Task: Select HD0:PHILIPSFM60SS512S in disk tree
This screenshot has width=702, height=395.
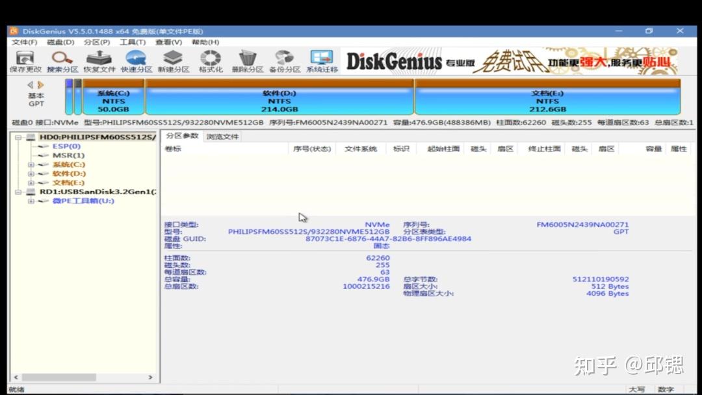Action: tap(97, 137)
